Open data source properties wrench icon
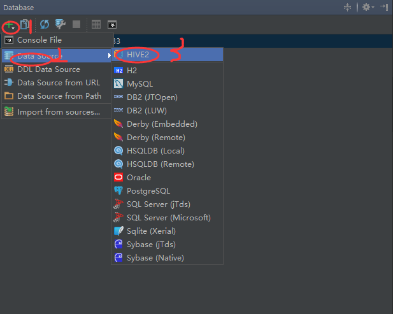Viewport: 393px width, 314px height. (x=61, y=24)
